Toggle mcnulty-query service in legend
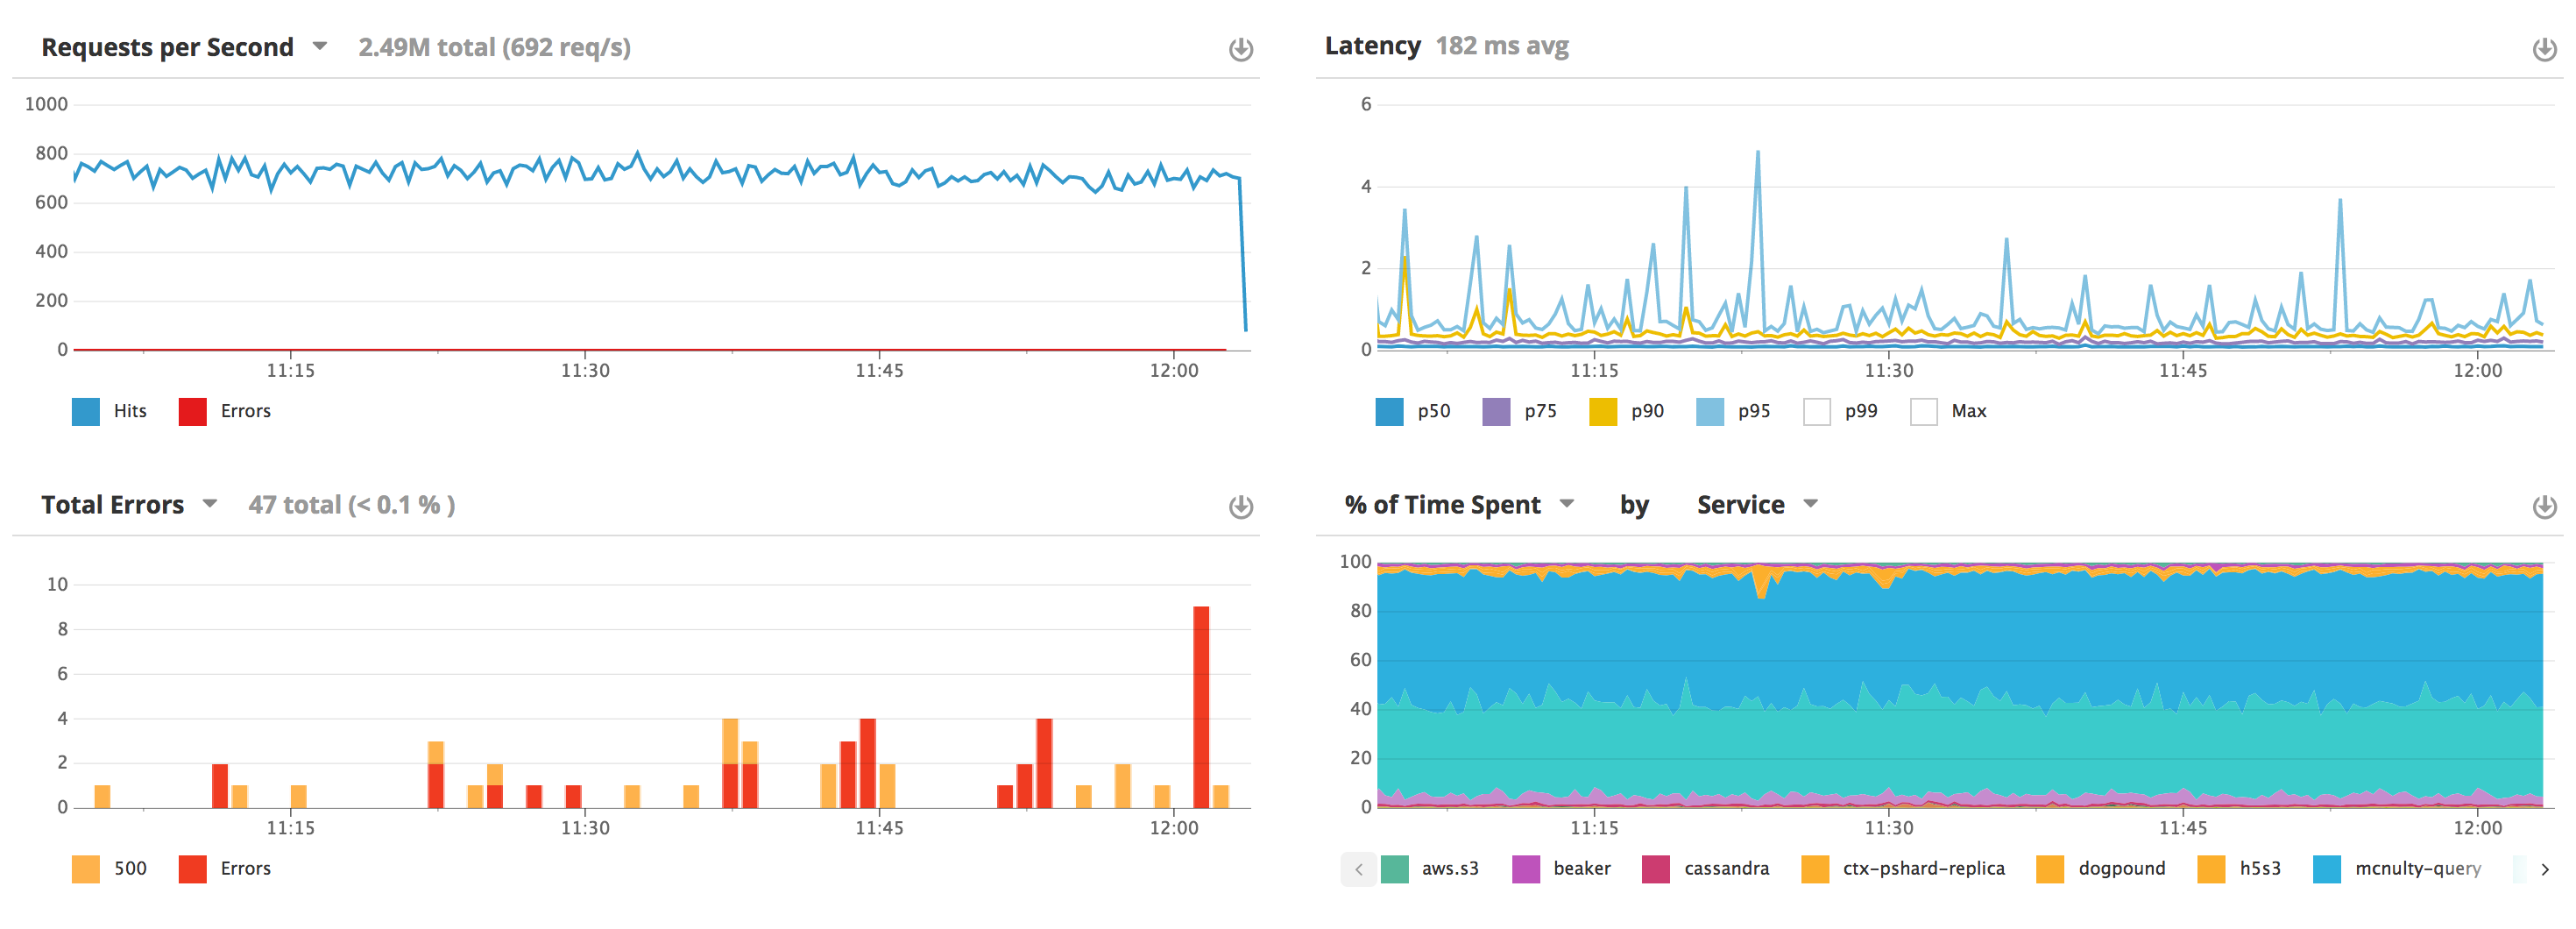 pyautogui.click(x=2397, y=869)
